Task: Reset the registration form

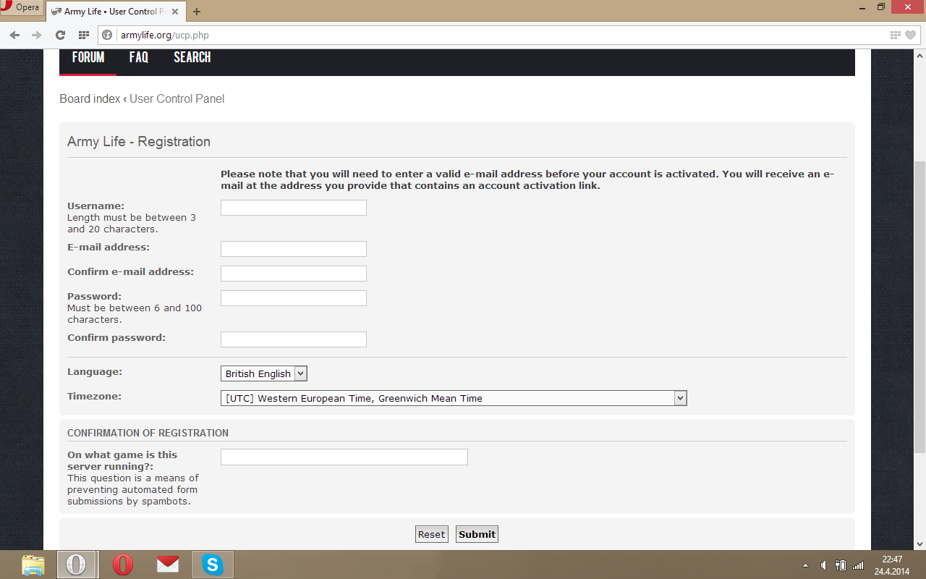Action: [431, 533]
